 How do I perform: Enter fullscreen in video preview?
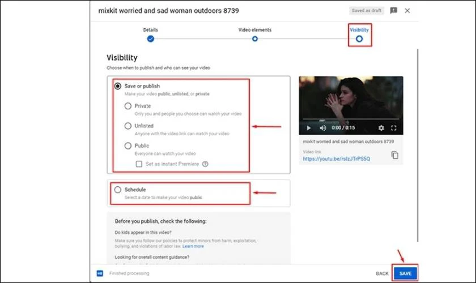(x=394, y=128)
